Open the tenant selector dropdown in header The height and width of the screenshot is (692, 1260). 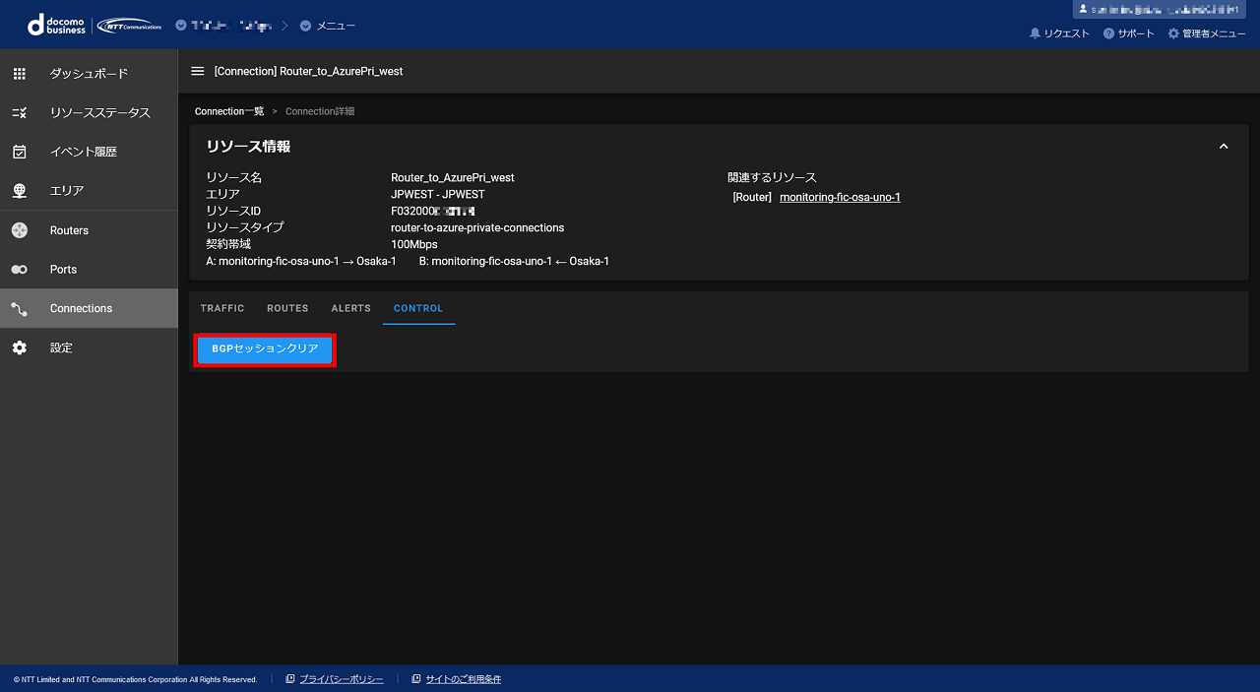coord(224,26)
